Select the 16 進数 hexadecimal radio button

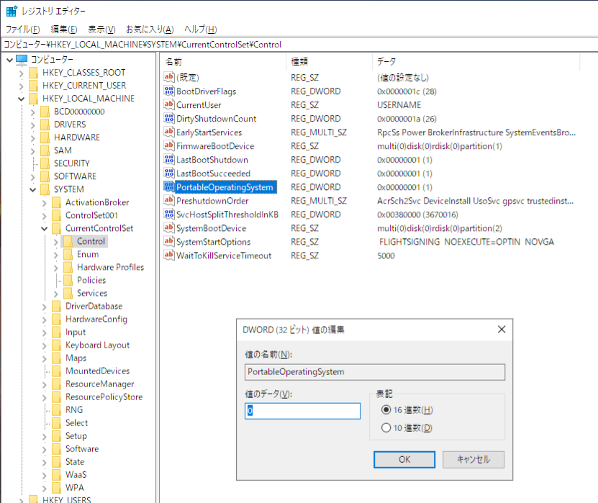[386, 409]
